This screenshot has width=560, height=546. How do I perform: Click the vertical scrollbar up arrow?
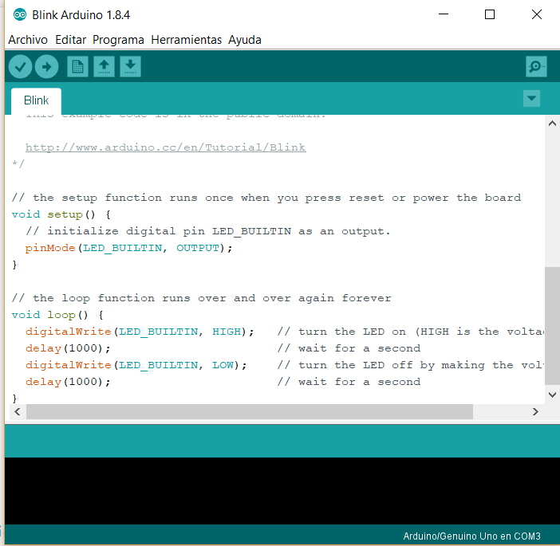552,124
